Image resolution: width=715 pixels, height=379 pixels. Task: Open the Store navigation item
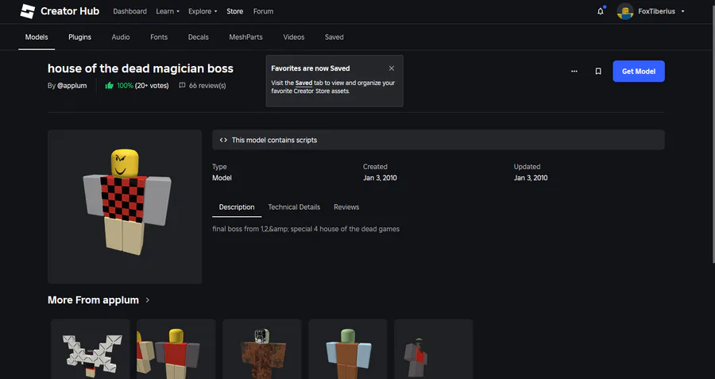(235, 11)
